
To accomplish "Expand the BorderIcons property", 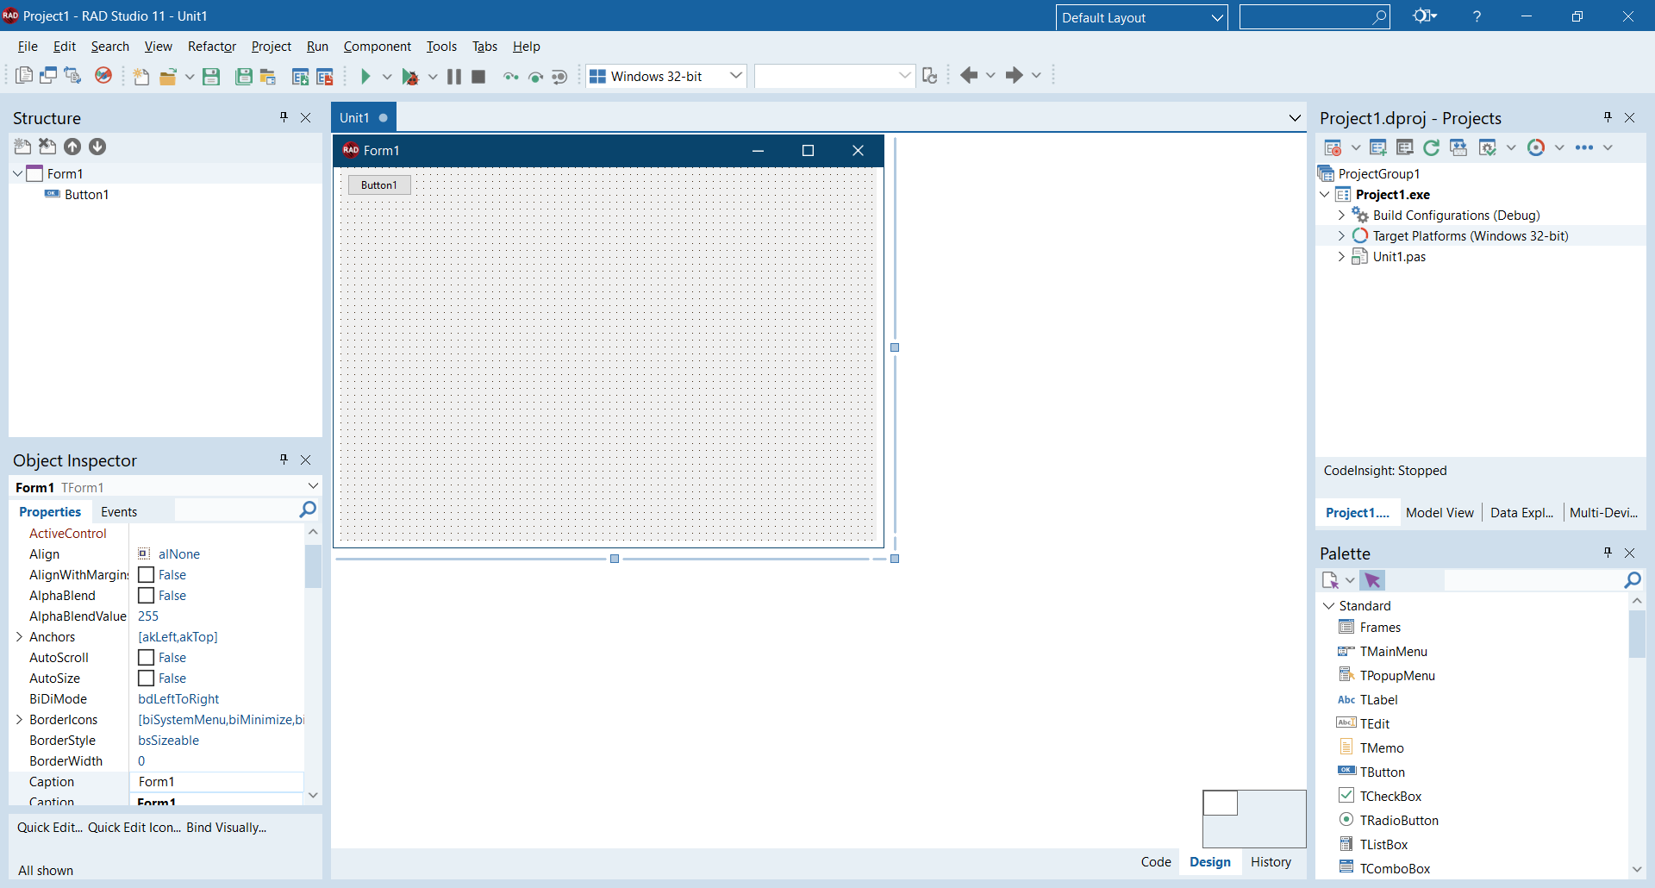I will 19,719.
